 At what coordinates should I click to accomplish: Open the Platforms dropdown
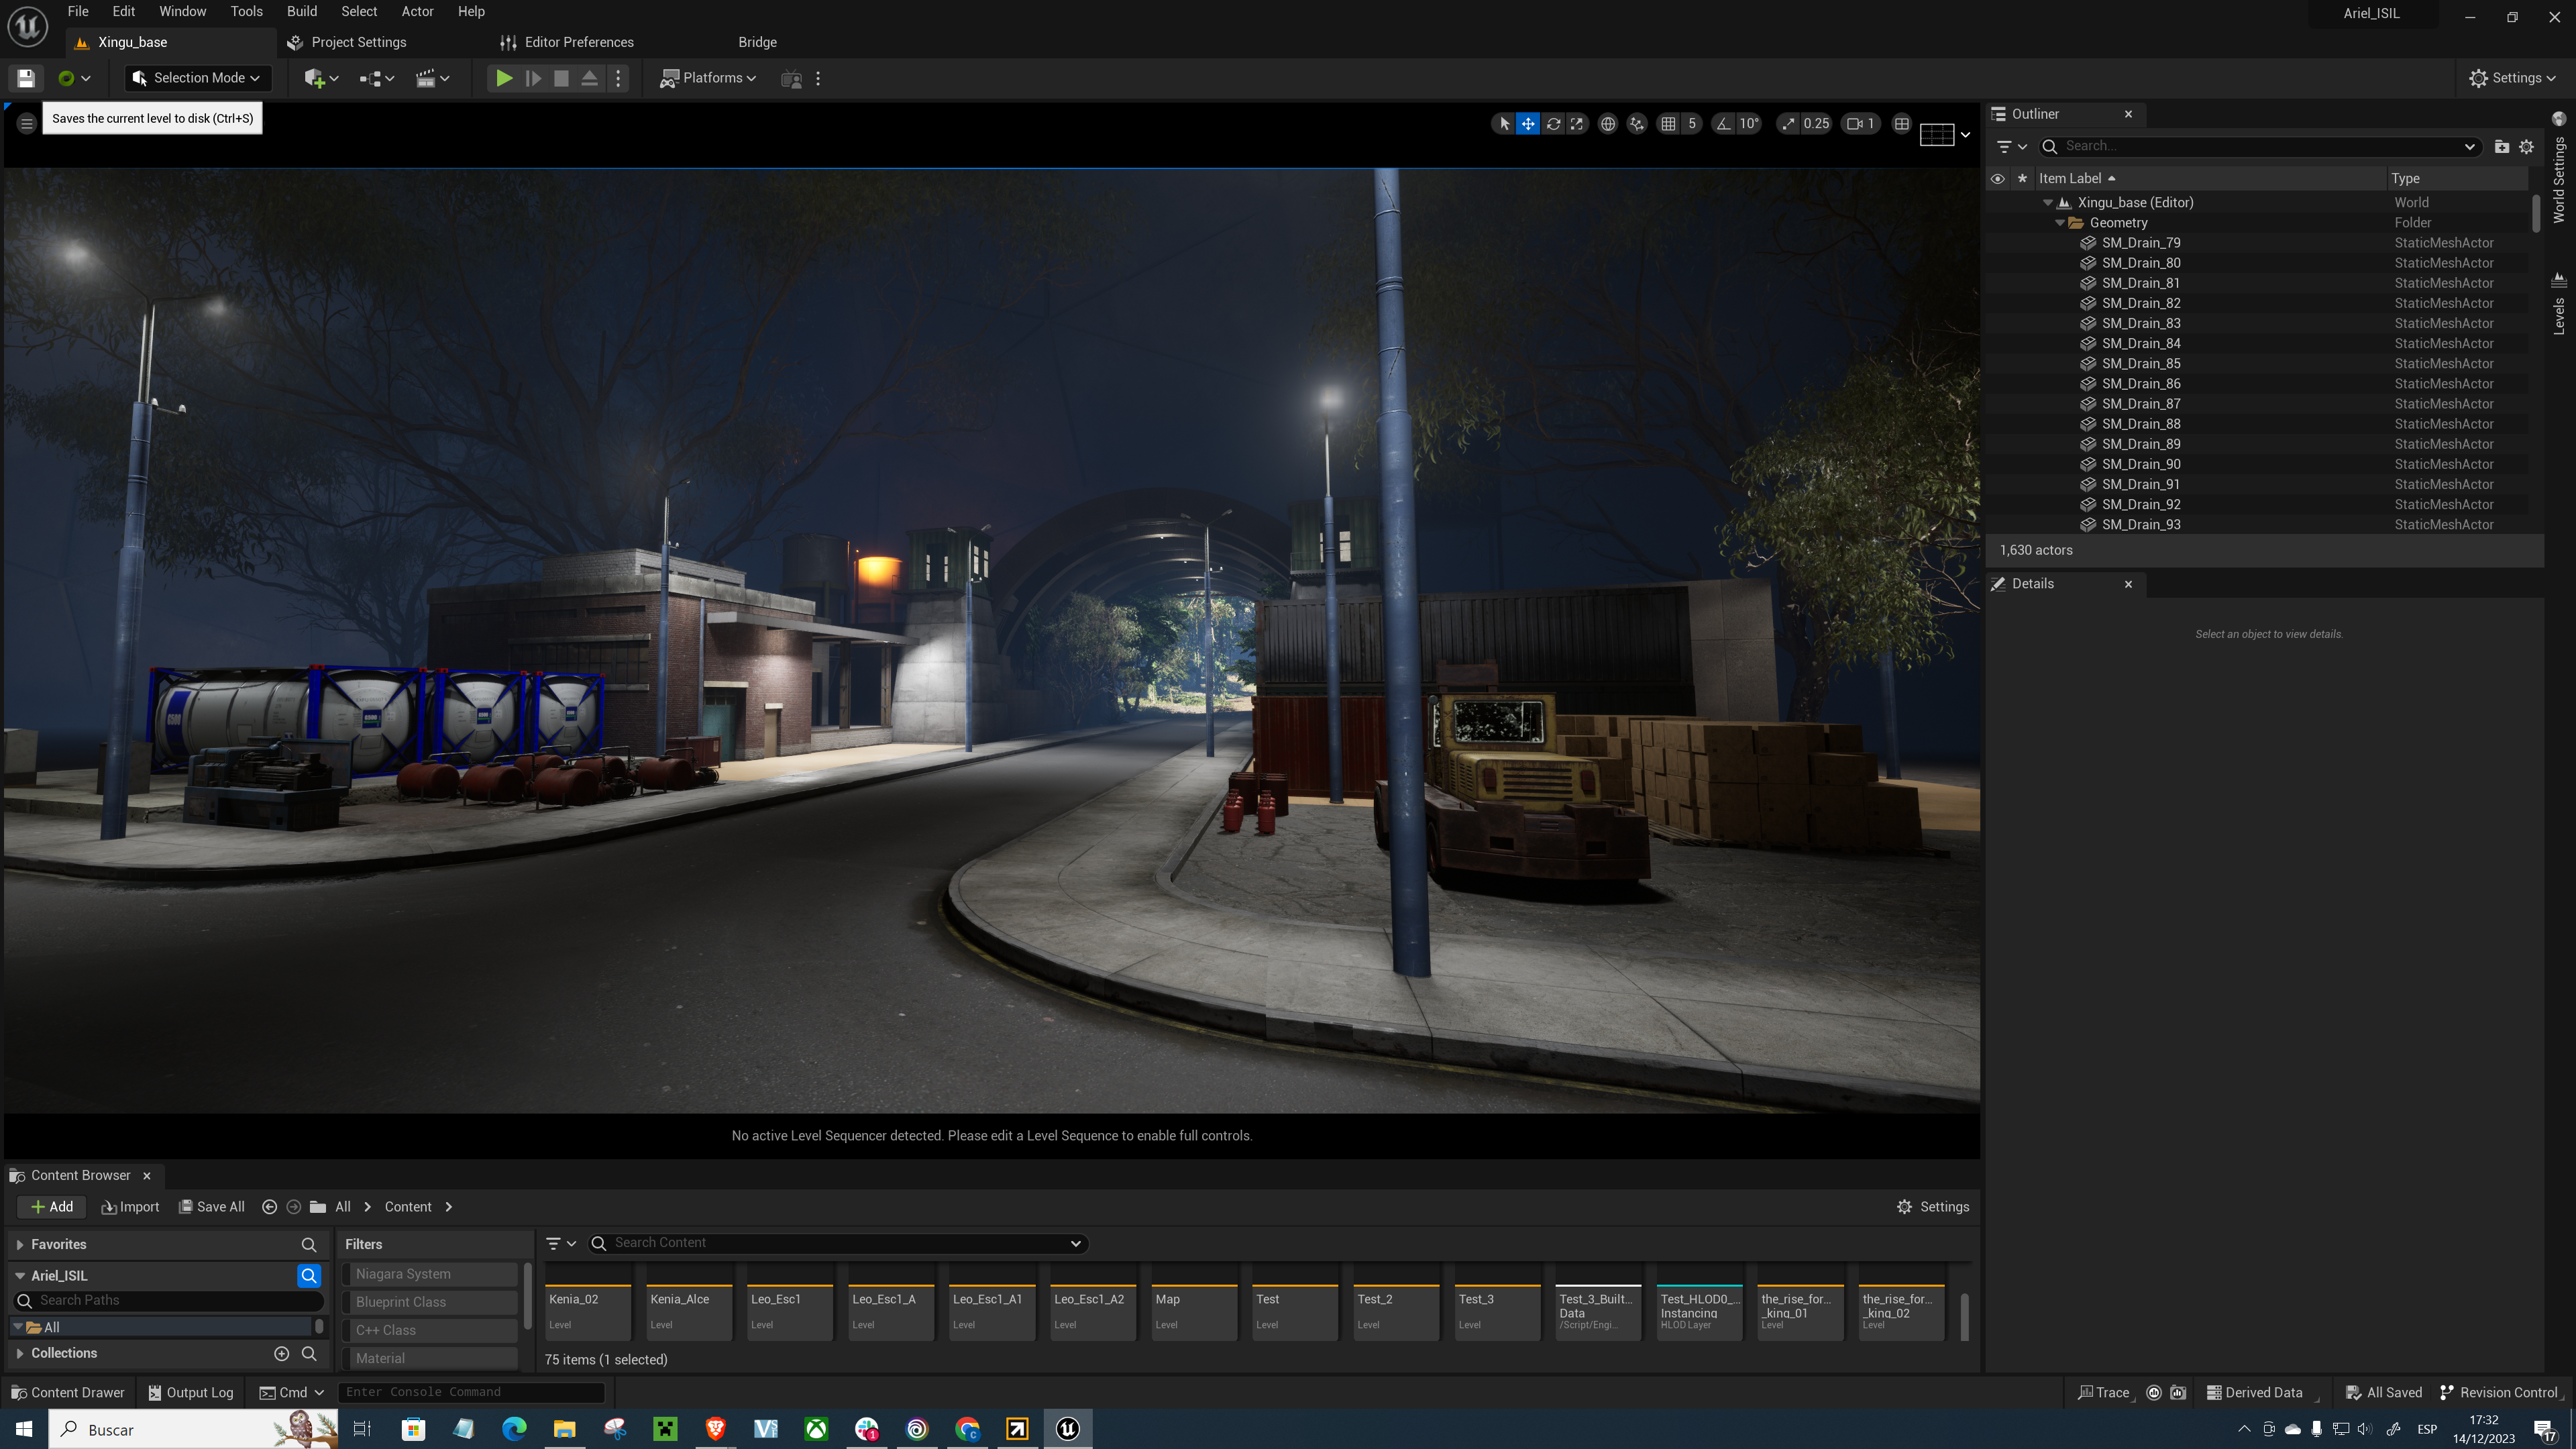pyautogui.click(x=708, y=78)
